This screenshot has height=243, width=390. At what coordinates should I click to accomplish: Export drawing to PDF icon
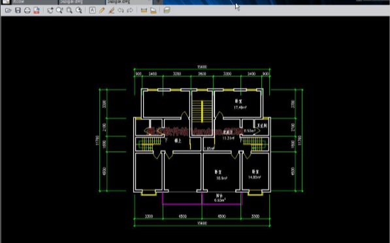point(37,10)
